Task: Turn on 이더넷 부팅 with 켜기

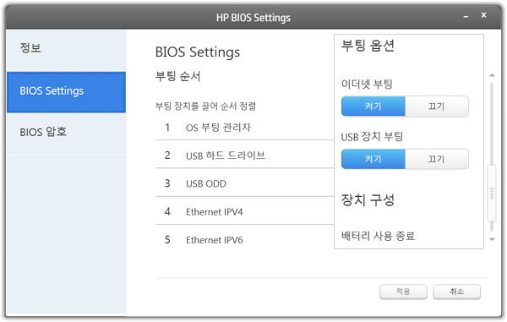Action: click(x=373, y=106)
